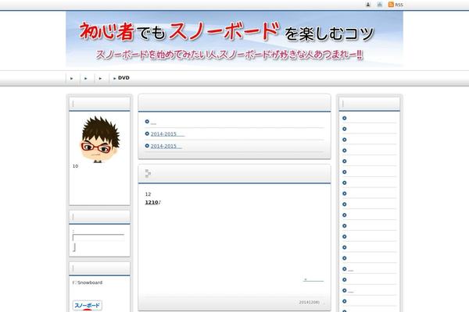Screen dimensions: 469x312
Task: Click the blue スノーボード ranking badge
Action: pyautogui.click(x=88, y=306)
